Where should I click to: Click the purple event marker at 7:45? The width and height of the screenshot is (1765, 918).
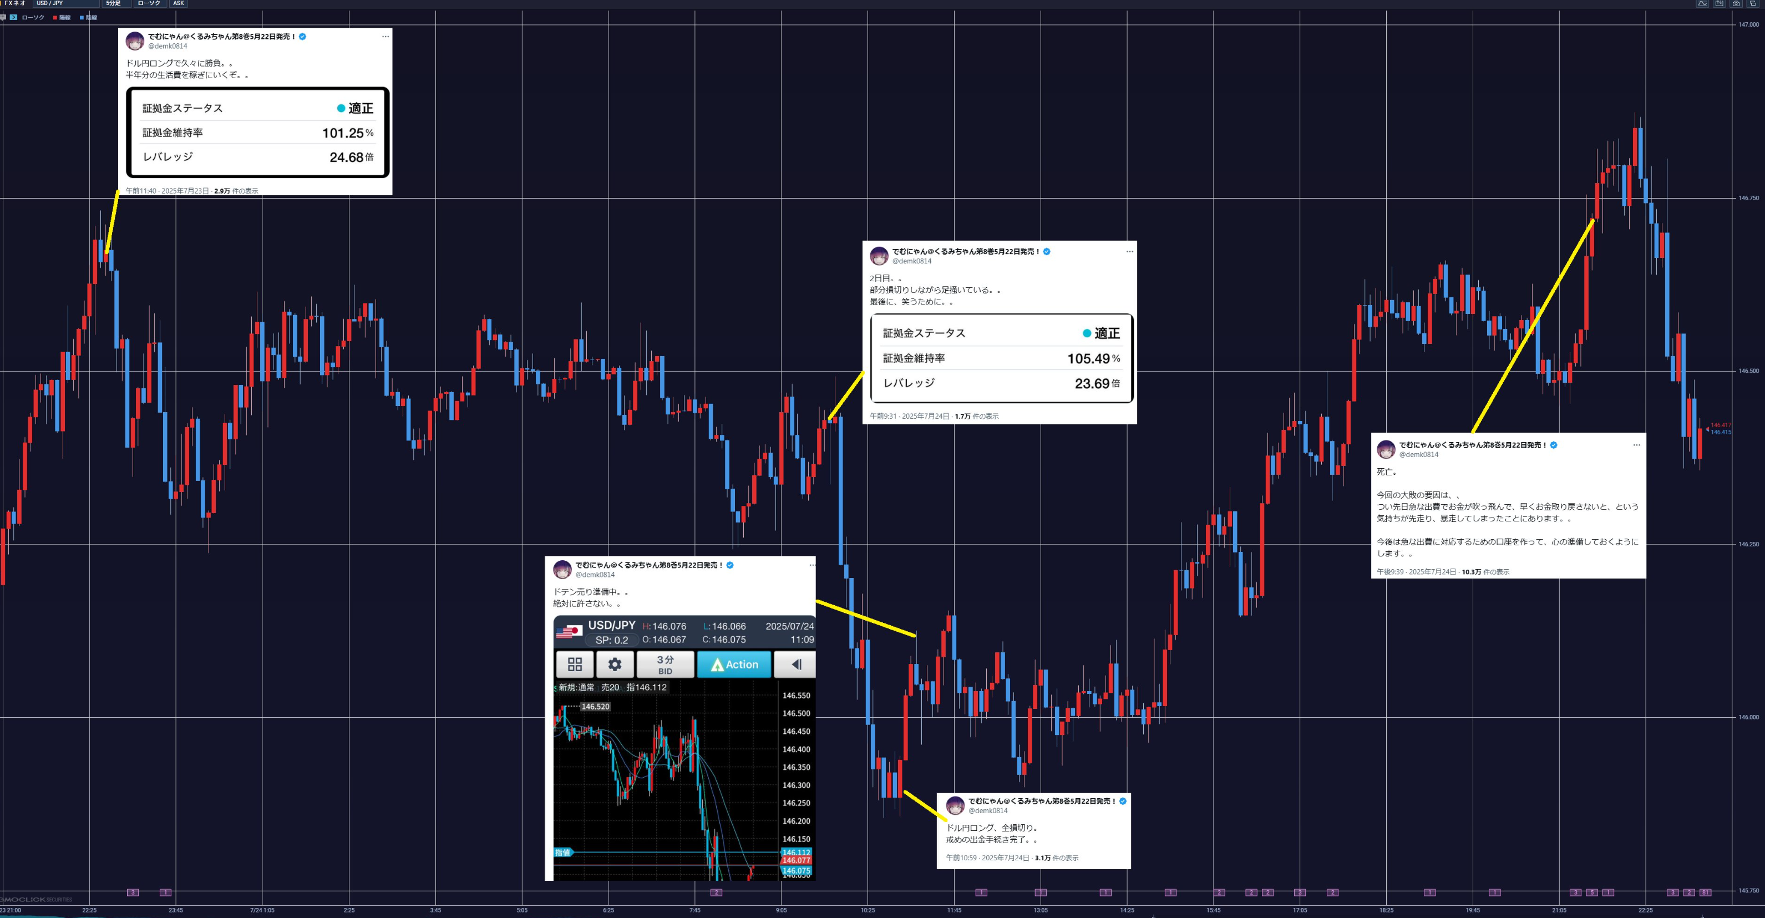[716, 892]
